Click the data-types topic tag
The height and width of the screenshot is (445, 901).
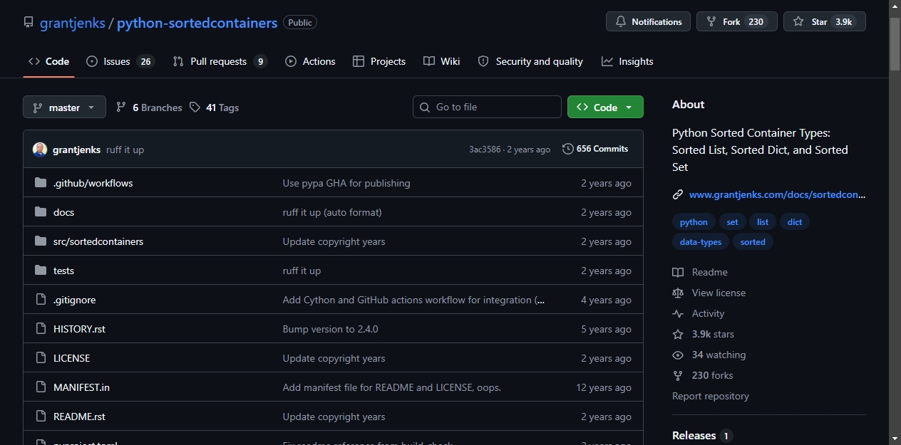[700, 242]
